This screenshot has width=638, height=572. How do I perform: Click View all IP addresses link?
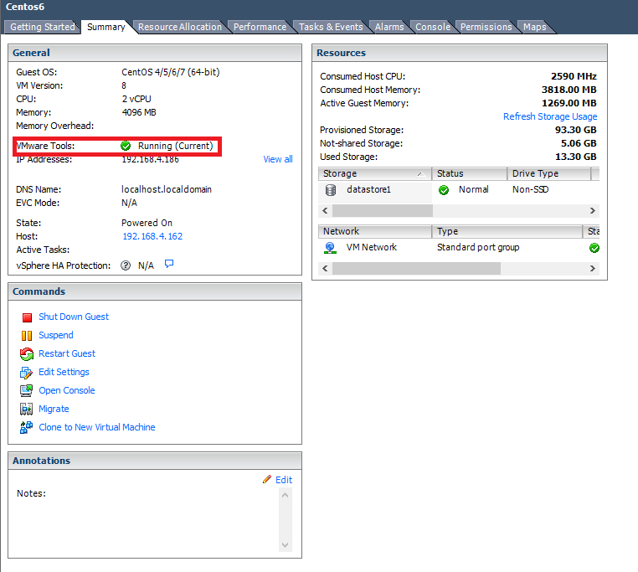coord(278,159)
